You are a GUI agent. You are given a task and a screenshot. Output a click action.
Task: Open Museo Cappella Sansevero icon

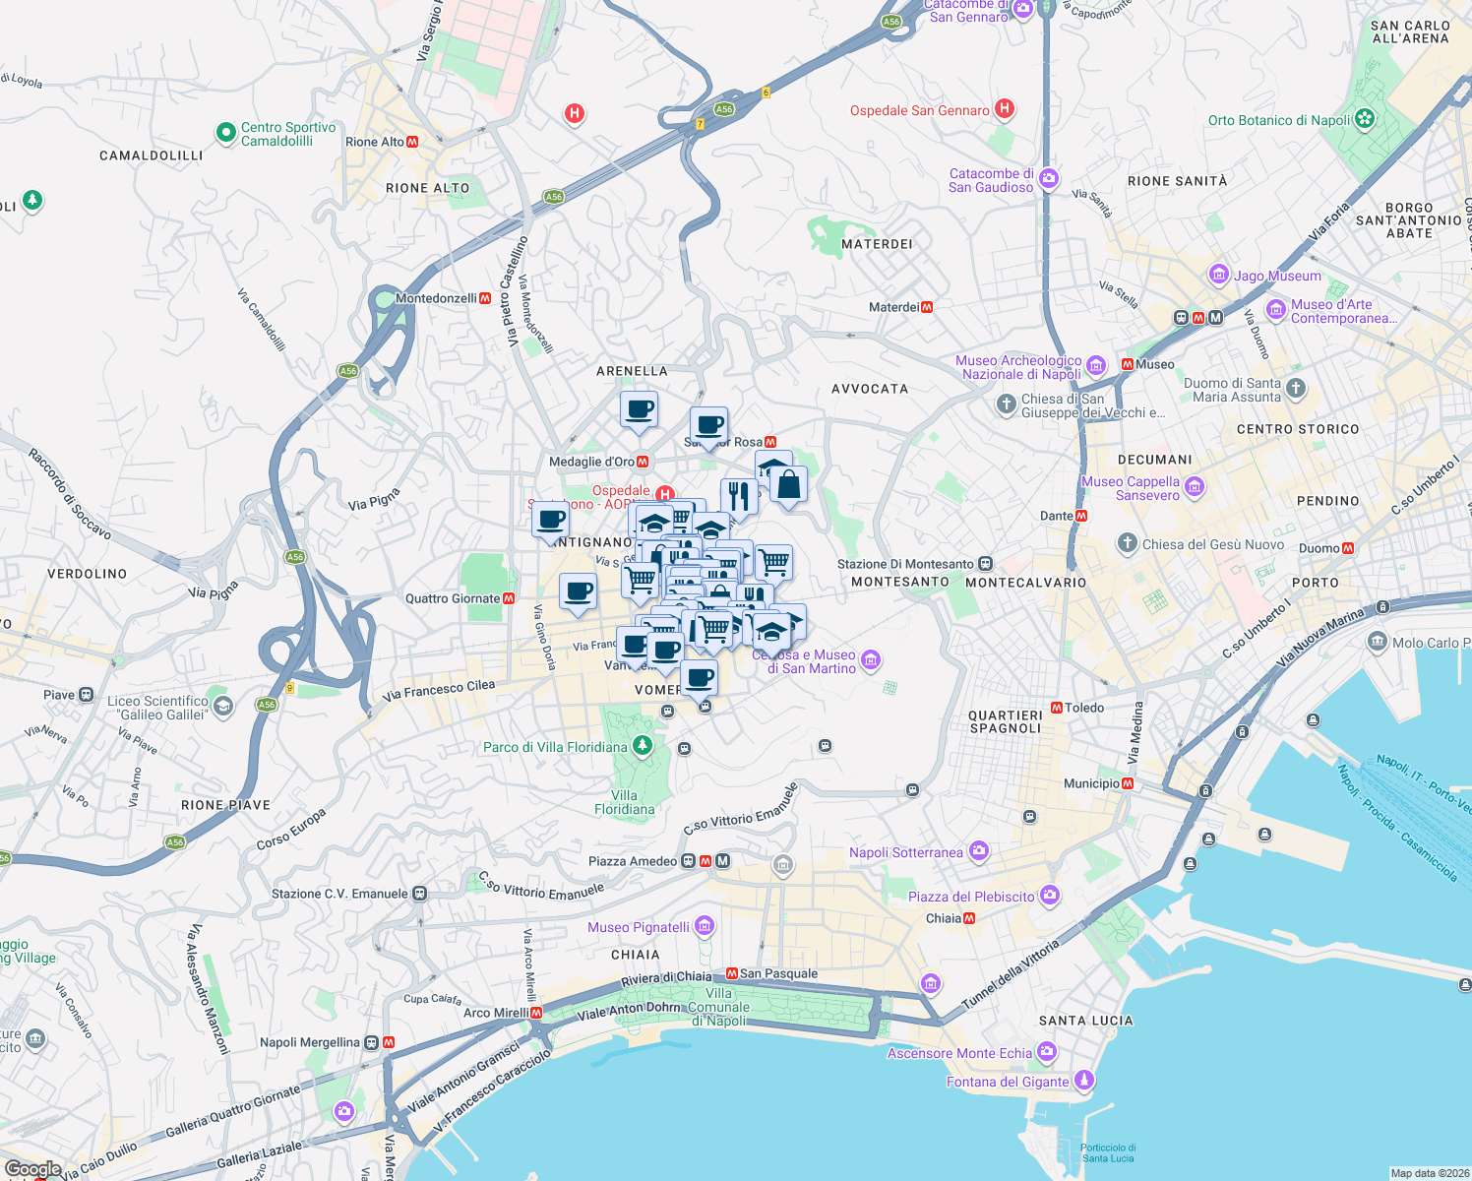pos(1195,486)
